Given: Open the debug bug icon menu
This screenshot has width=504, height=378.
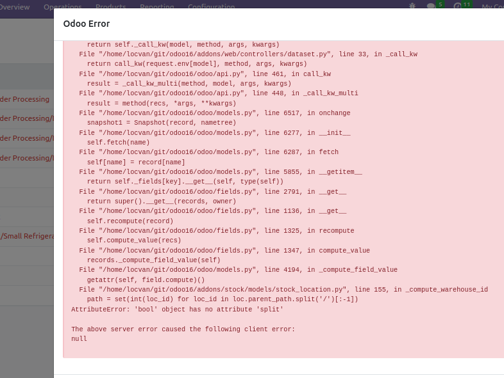Looking at the screenshot, I should point(412,6).
